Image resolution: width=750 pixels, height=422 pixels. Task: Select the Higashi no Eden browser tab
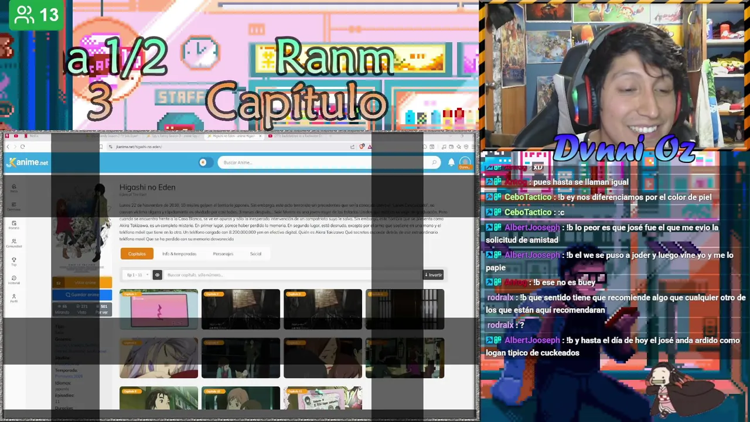(234, 136)
